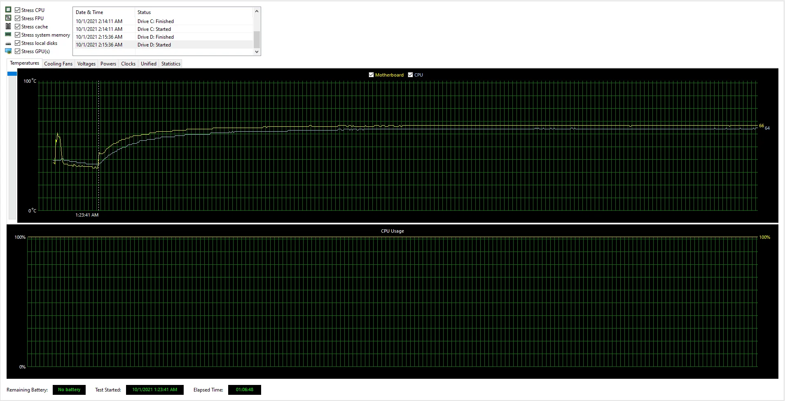Open the Voltages tab

click(86, 64)
